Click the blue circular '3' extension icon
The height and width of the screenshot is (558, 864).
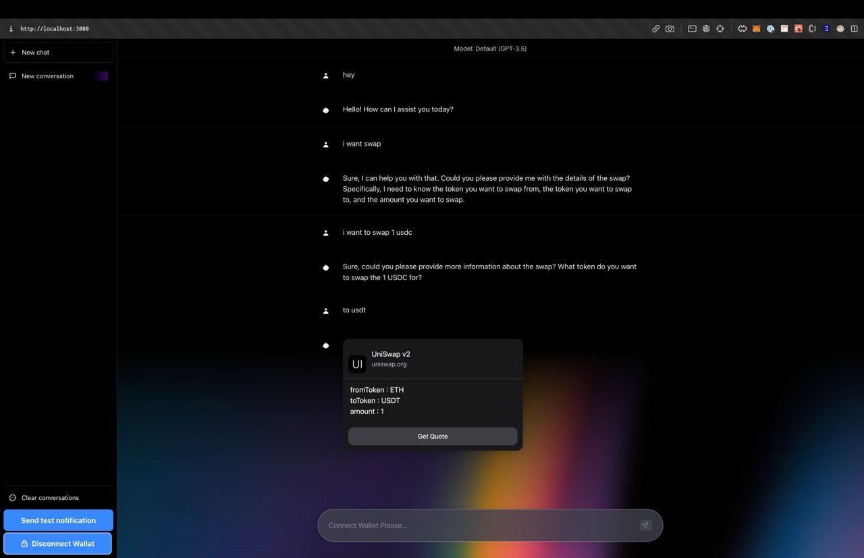coord(826,29)
